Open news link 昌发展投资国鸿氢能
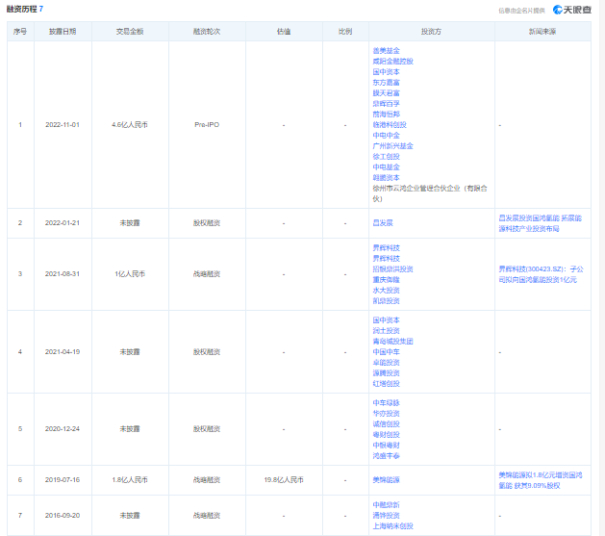Viewport: 605px width, 536px height. [x=540, y=223]
